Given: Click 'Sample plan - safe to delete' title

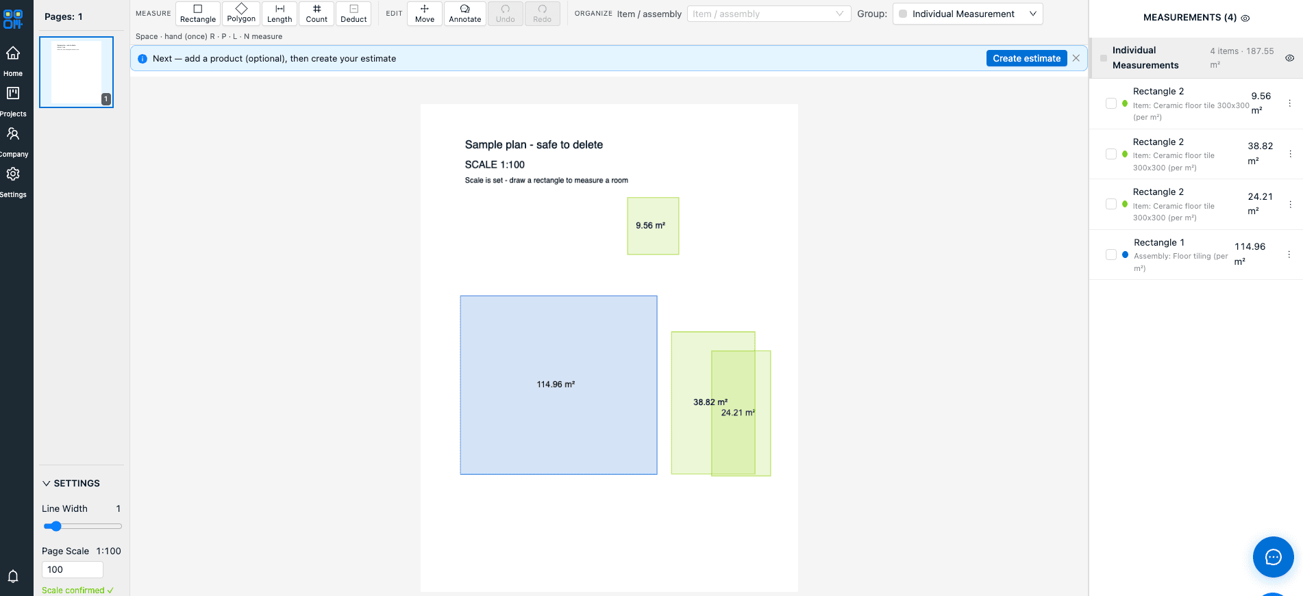Looking at the screenshot, I should click(x=534, y=144).
